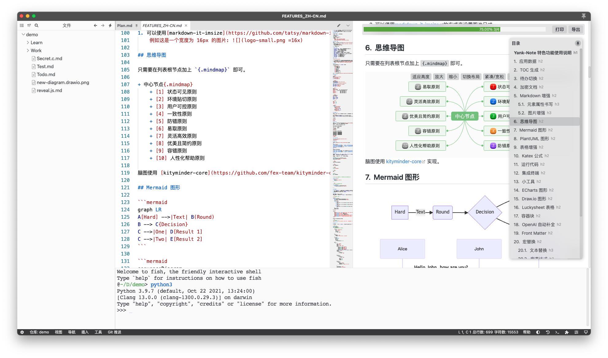Image resolution: width=608 pixels, height=358 pixels.
Task: Click 切换布局 mindmap button
Action: [471, 77]
